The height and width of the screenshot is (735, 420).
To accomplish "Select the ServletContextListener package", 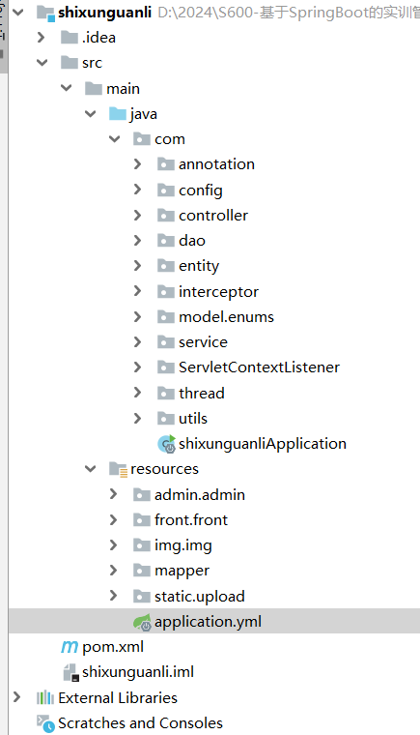I will (x=259, y=367).
